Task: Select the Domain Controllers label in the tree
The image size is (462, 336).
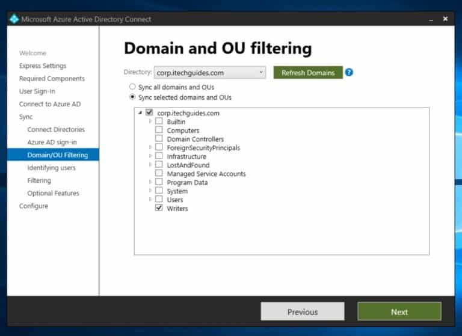Action: click(x=196, y=139)
